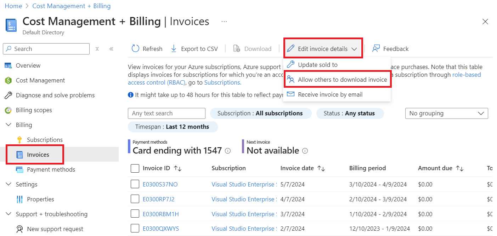
Task: Collapse the Billing section in sidebar
Action: click(8, 125)
